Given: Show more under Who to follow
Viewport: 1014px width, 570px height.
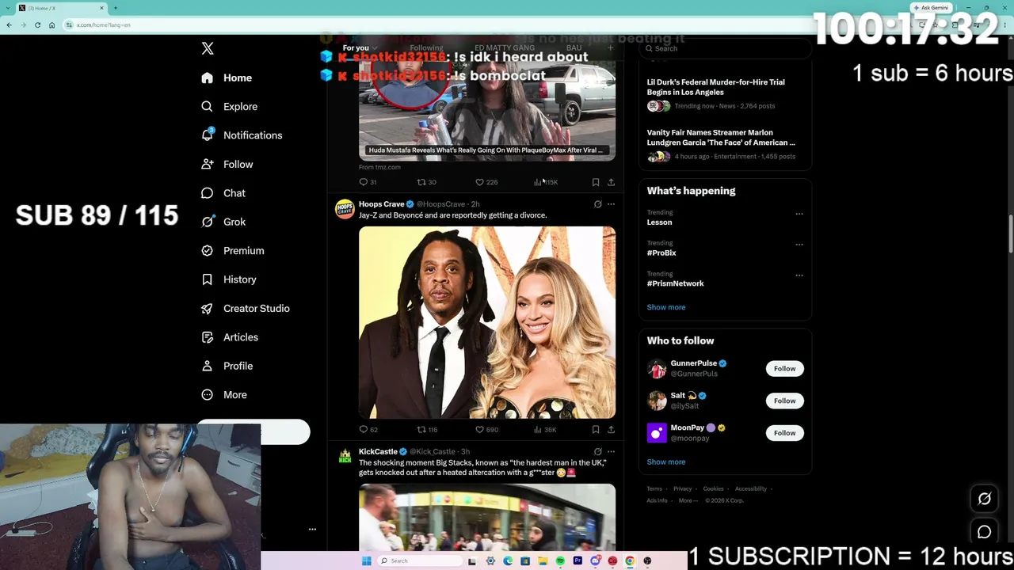Looking at the screenshot, I should tap(666, 462).
